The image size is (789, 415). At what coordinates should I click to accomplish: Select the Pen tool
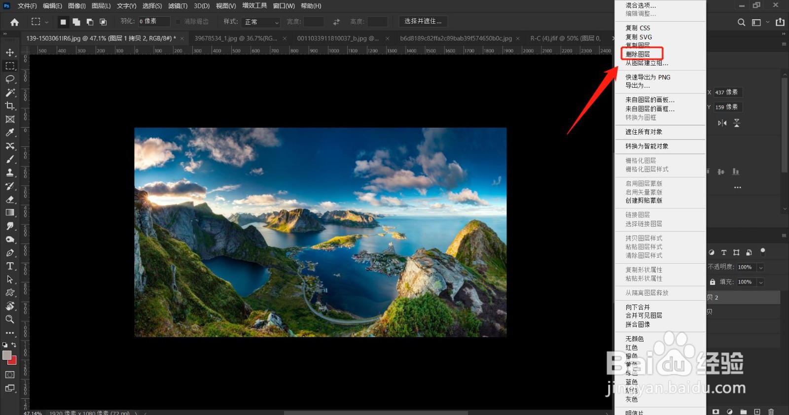[x=10, y=253]
